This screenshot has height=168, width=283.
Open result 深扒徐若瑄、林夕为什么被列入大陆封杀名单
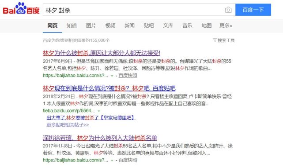(100, 138)
